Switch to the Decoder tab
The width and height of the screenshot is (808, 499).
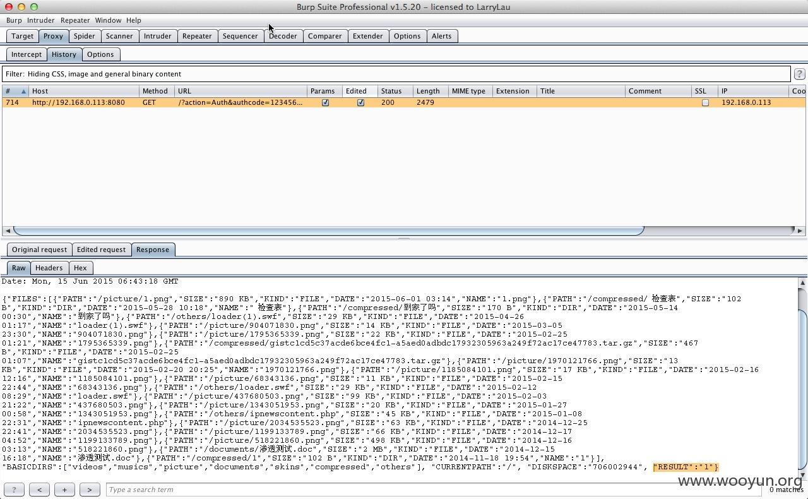(x=283, y=36)
